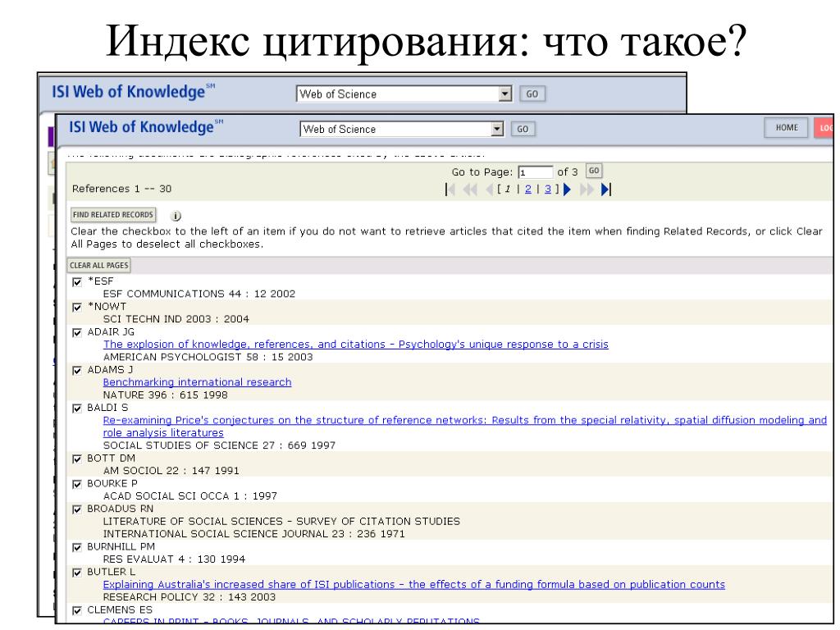Image resolution: width=840 pixels, height=630 pixels.
Task: Toggle the ADAIR JG checkbox
Action: point(77,332)
